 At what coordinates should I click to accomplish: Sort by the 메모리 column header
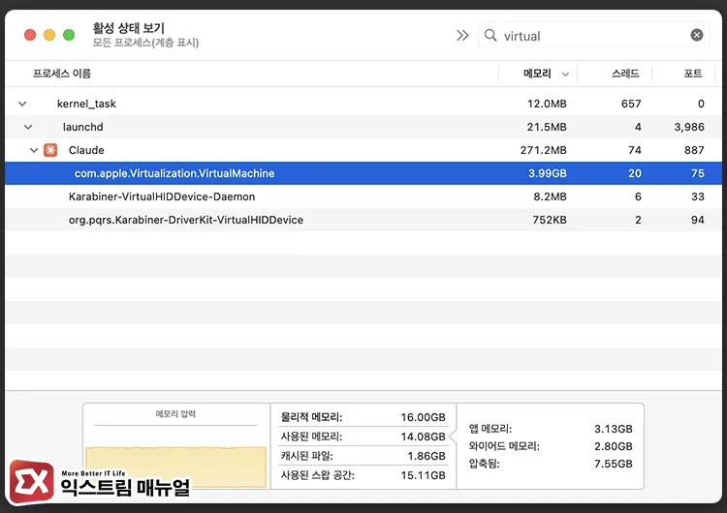click(537, 74)
